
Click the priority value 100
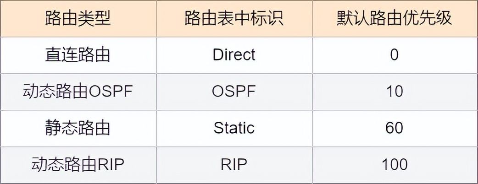(394, 164)
